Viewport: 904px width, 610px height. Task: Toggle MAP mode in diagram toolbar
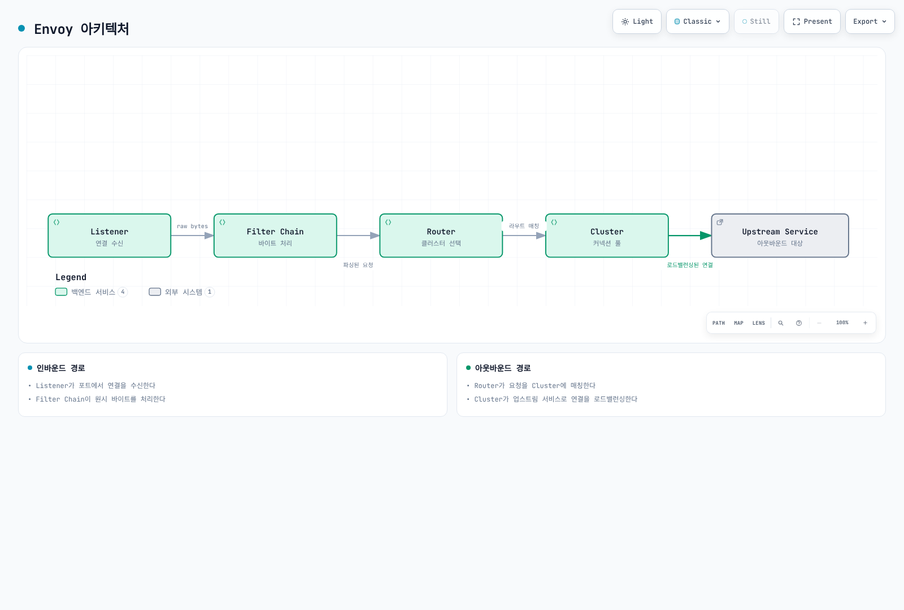738,323
